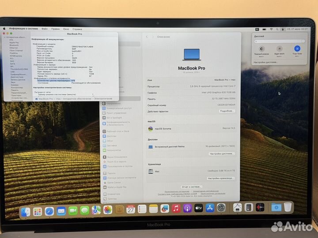Image resolution: width=318 pixels, height=238 pixels.
Task: Open Finder from the Dock
Action: click(x=26, y=212)
